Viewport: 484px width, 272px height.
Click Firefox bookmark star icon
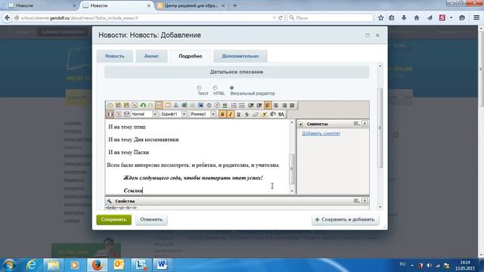pos(380,18)
